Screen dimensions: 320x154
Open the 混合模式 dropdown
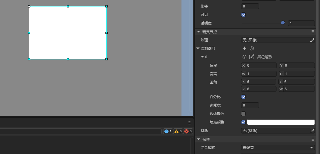[x=278, y=148]
